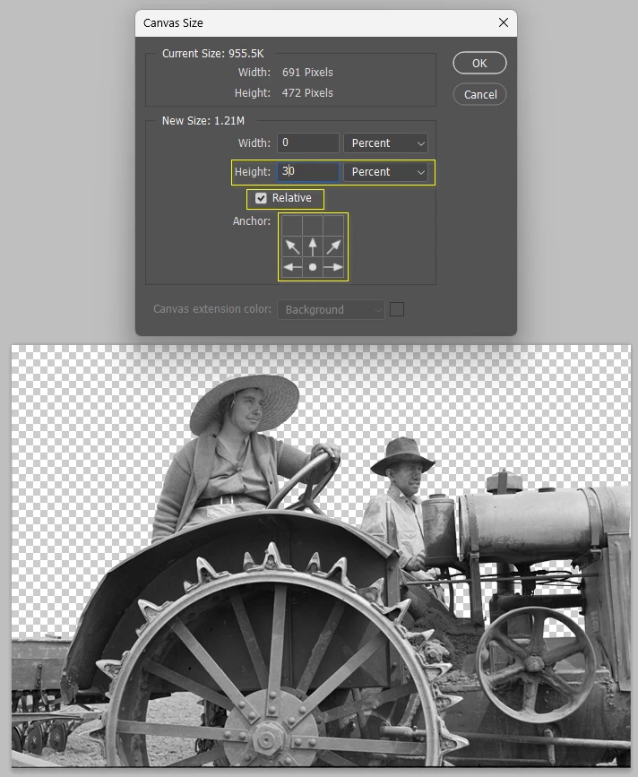
Task: Set anchor to top-left grid cell
Action: [x=292, y=226]
